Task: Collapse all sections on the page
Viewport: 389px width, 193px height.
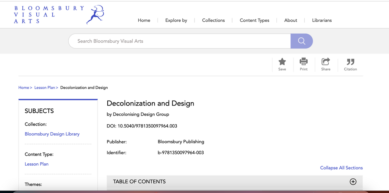Action: (341, 168)
